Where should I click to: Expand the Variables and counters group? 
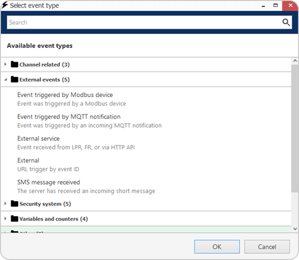(x=6, y=219)
